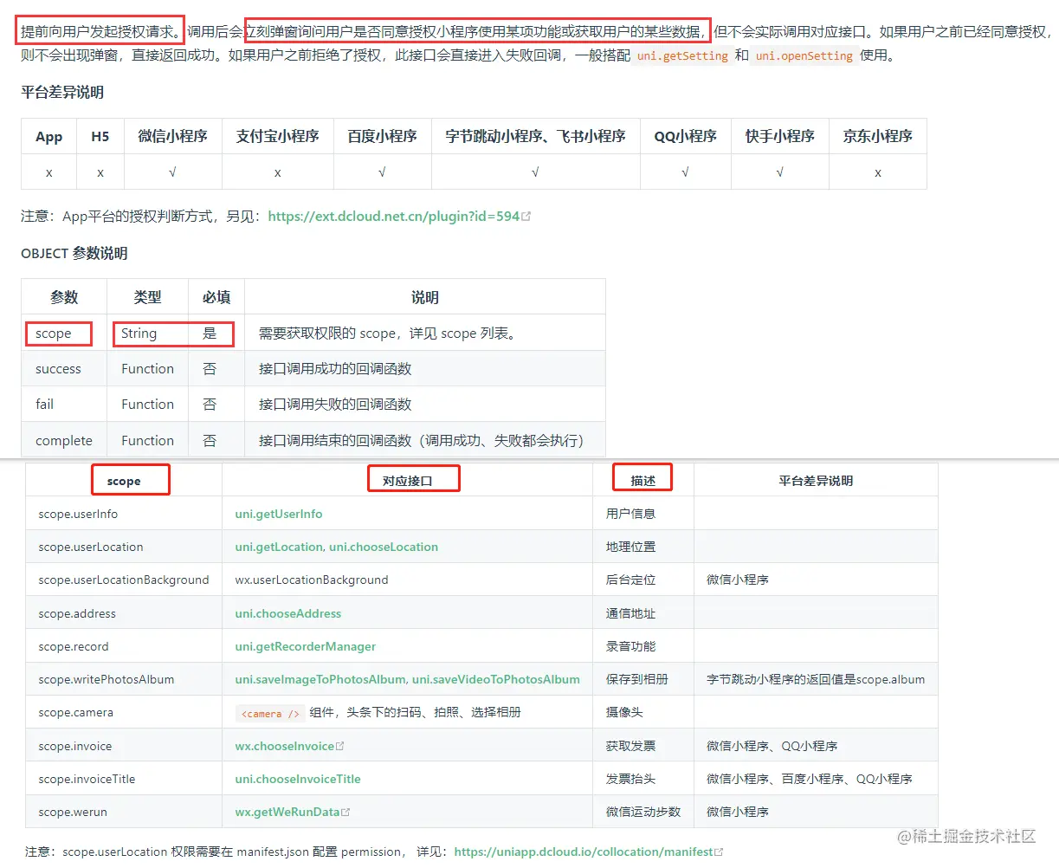
Task: Click the scope parameter cell
Action: coord(64,334)
